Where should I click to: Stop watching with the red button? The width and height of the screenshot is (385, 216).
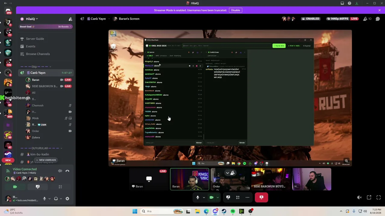pyautogui.click(x=261, y=197)
